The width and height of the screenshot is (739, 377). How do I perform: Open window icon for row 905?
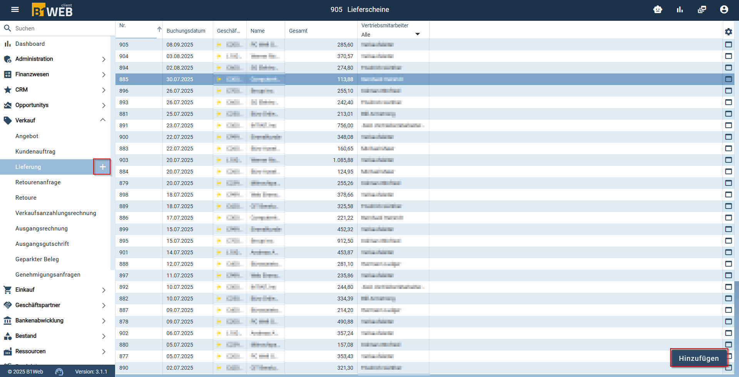(x=729, y=45)
